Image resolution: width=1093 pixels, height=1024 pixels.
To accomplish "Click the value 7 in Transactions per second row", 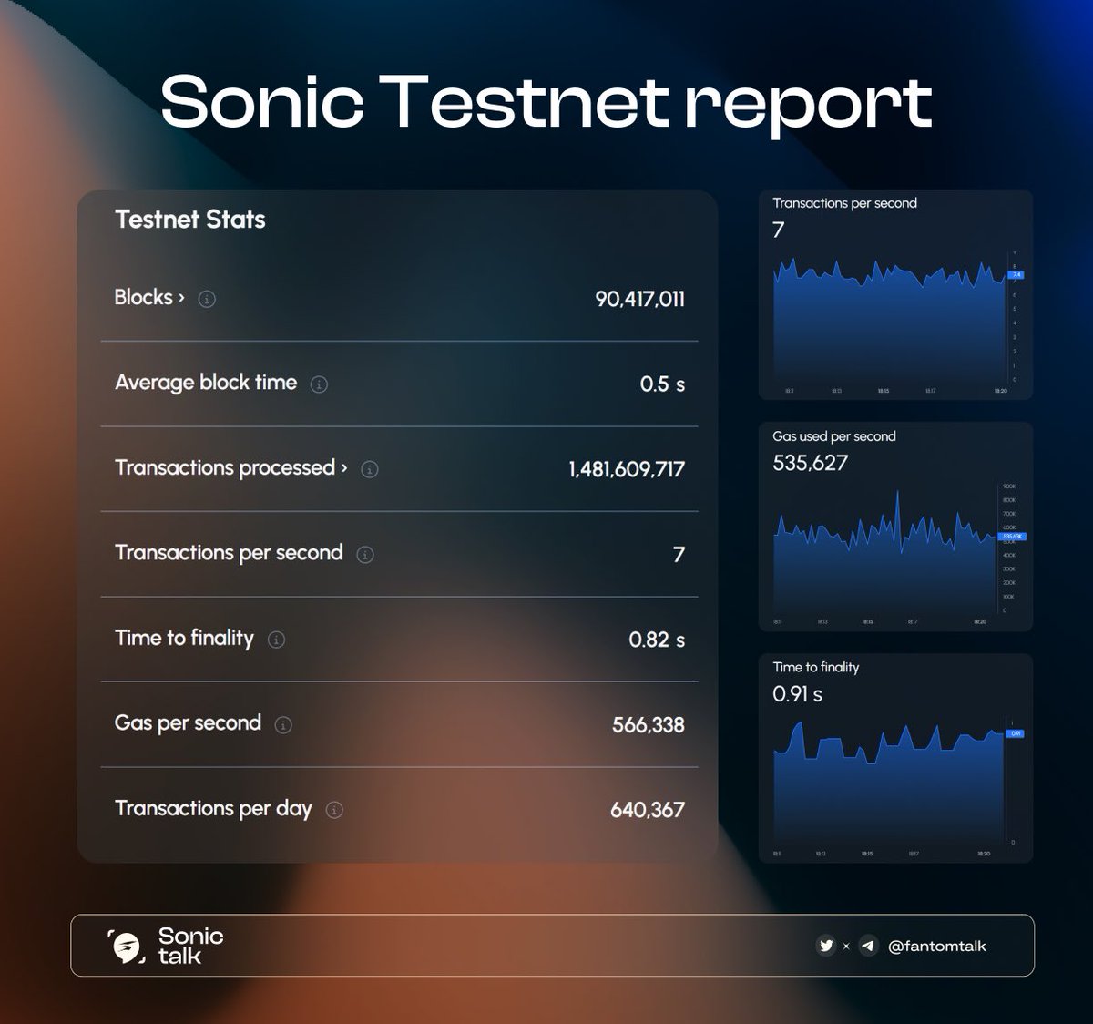I will pos(679,555).
